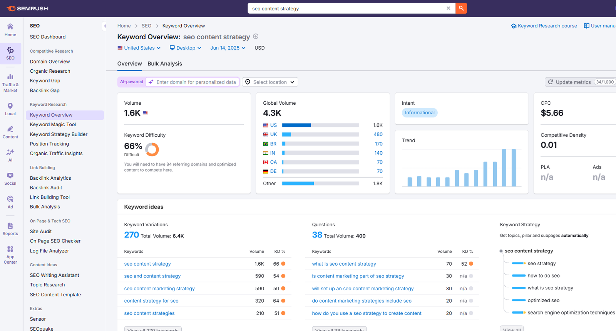Screen dimensions: 616x331
Task: Open Domain Overview in sidebar
Action: coord(50,62)
